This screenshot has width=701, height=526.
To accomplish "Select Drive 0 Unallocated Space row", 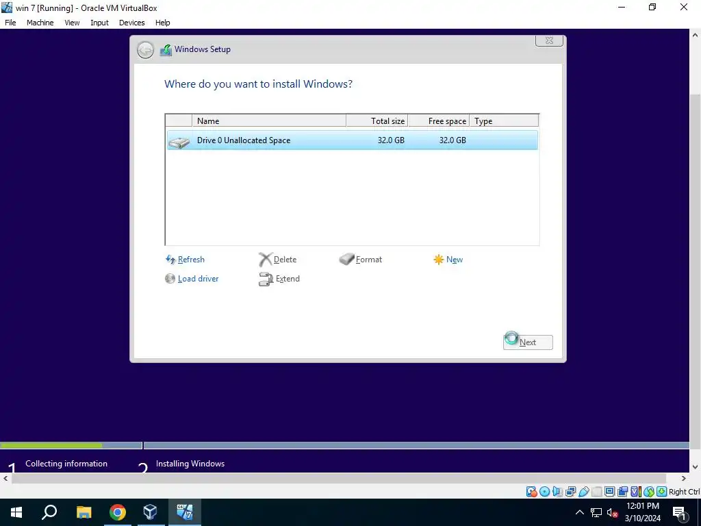I will (353, 140).
